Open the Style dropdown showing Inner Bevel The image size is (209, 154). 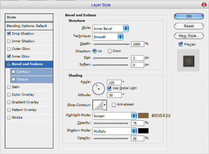click(x=110, y=28)
